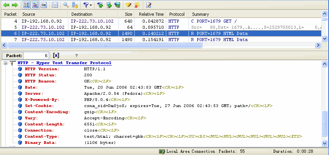
Task: Click the Relative Time column header
Action: [x=151, y=14]
